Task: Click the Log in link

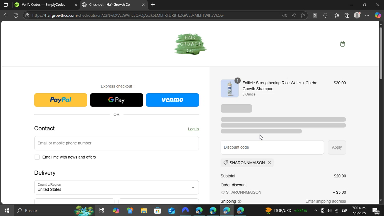Action: (x=193, y=129)
